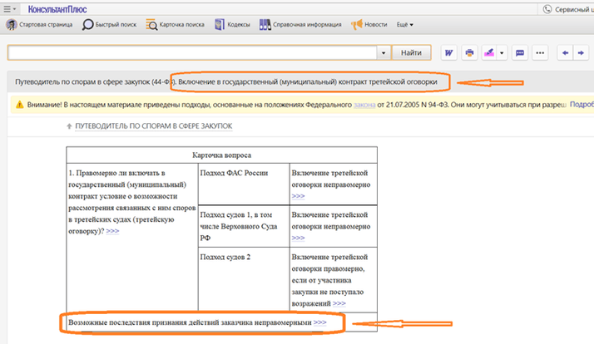Image resolution: width=594 pixels, height=344 pixels.
Task: Open Кодексы section
Action: [232, 25]
